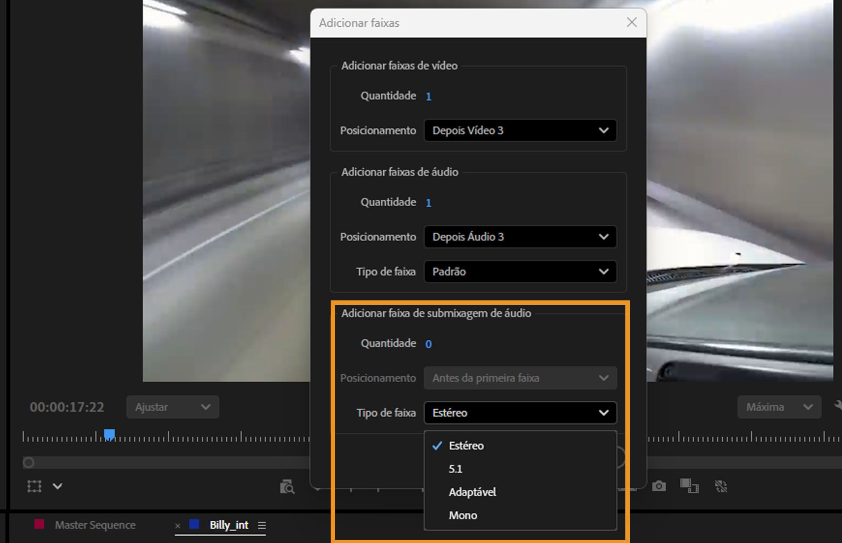Switch to the Billy_int tab
The height and width of the screenshot is (543, 842).
tap(228, 525)
